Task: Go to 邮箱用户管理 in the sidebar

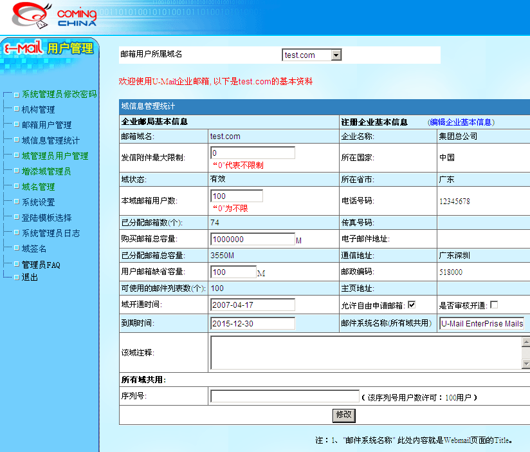Action: [x=46, y=125]
